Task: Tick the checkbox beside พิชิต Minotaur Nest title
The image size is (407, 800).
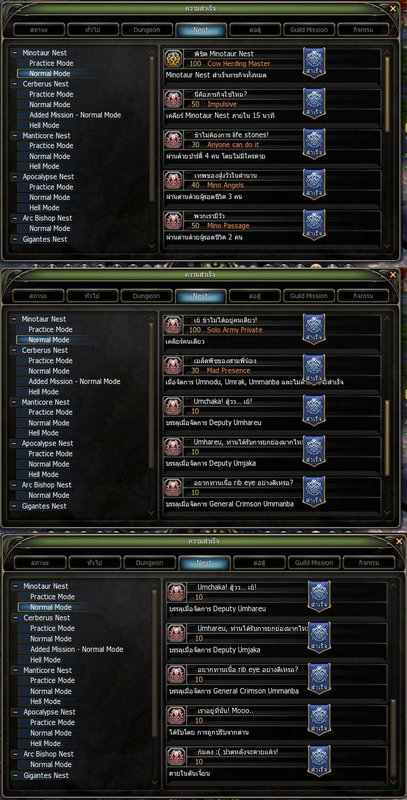Action: pos(189,53)
